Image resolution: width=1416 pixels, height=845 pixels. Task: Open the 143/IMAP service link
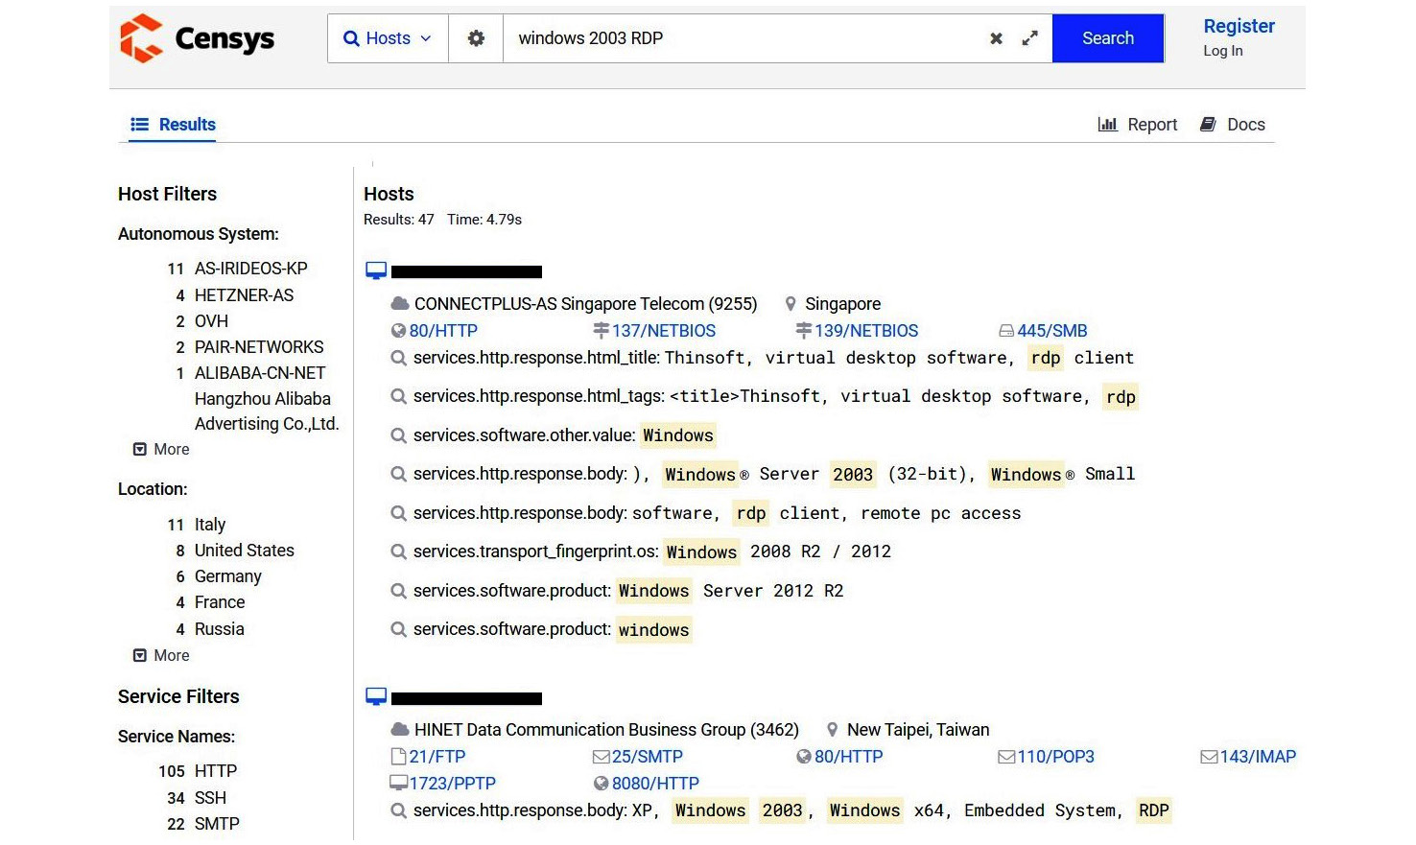[x=1258, y=757]
